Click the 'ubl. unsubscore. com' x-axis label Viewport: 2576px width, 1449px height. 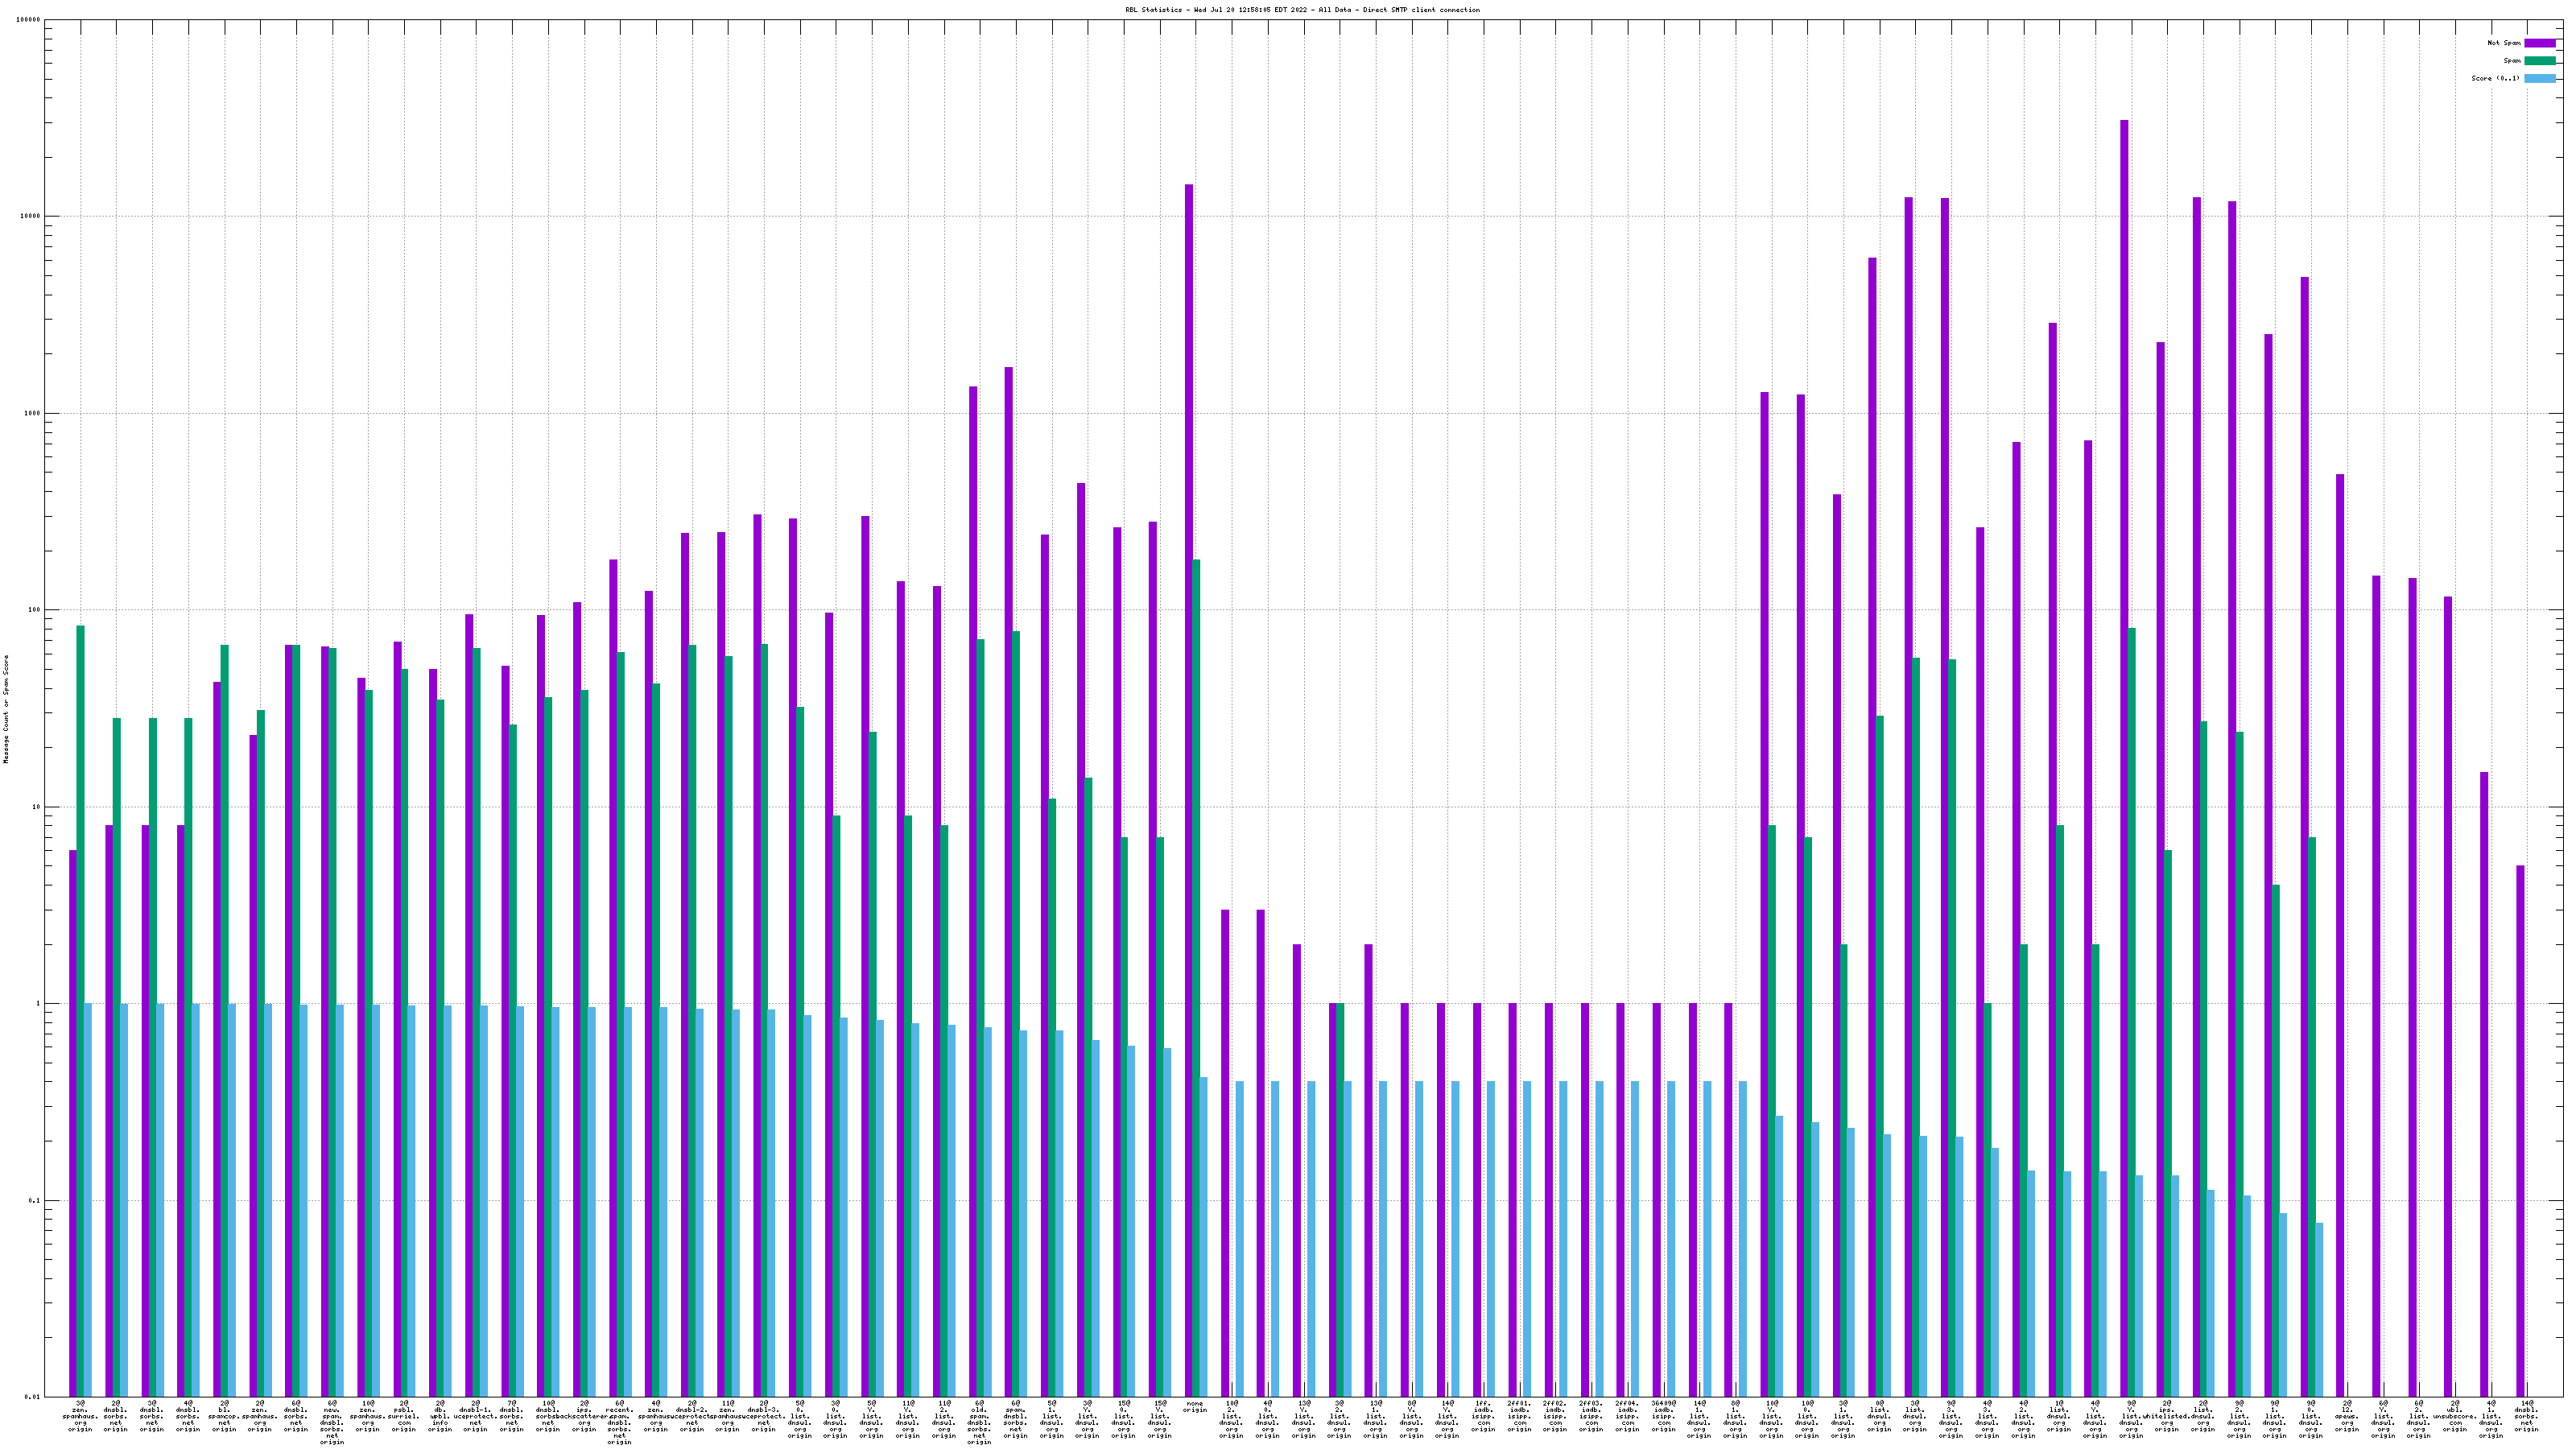[2455, 1416]
